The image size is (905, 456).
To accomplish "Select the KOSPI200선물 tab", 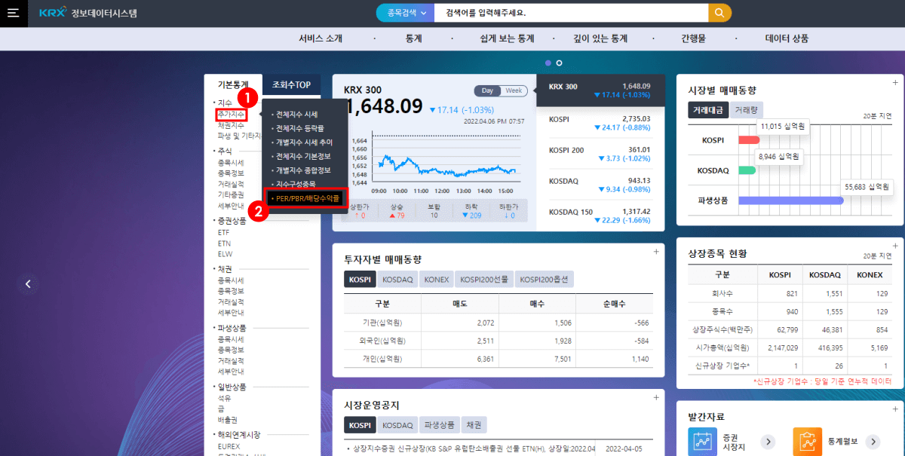I will tap(485, 280).
